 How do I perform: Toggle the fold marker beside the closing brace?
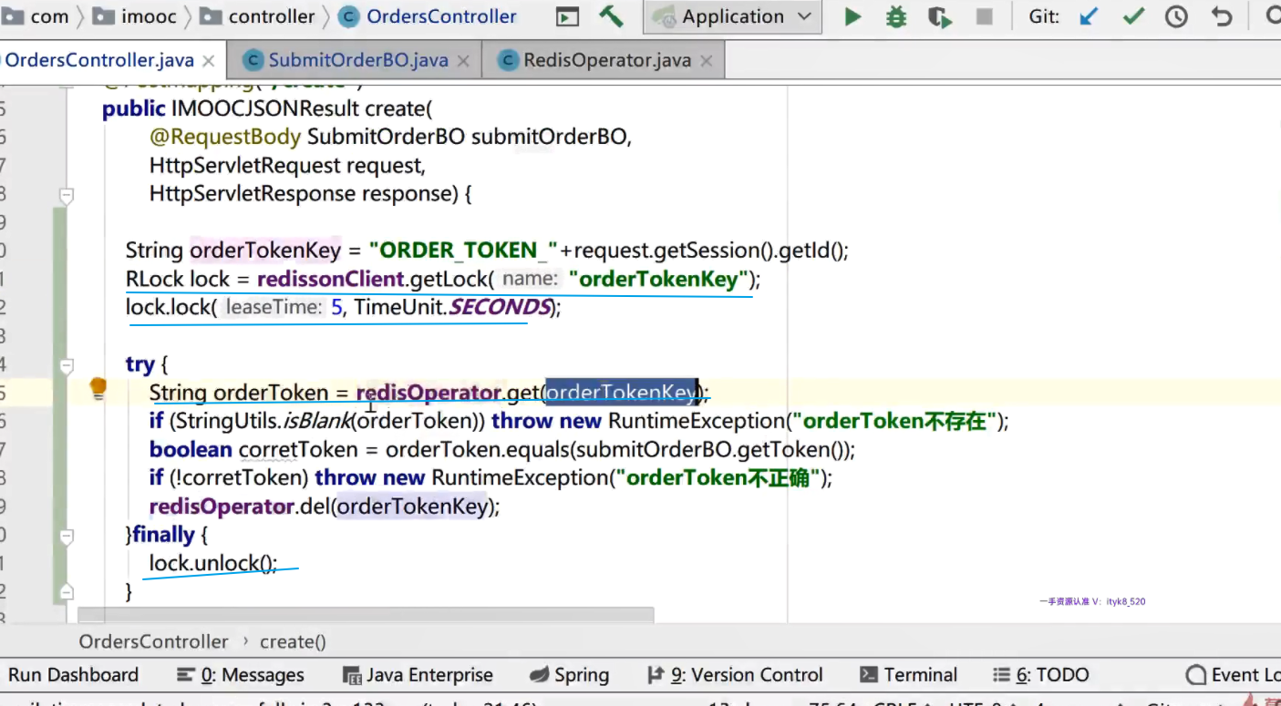(x=66, y=592)
